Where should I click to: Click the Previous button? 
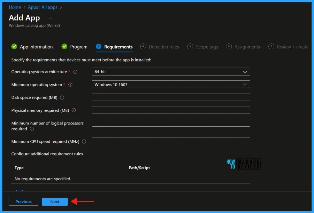point(23,201)
